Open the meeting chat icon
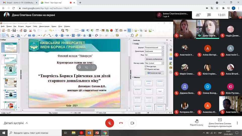The height and width of the screenshot is (136, 242). click(209, 15)
